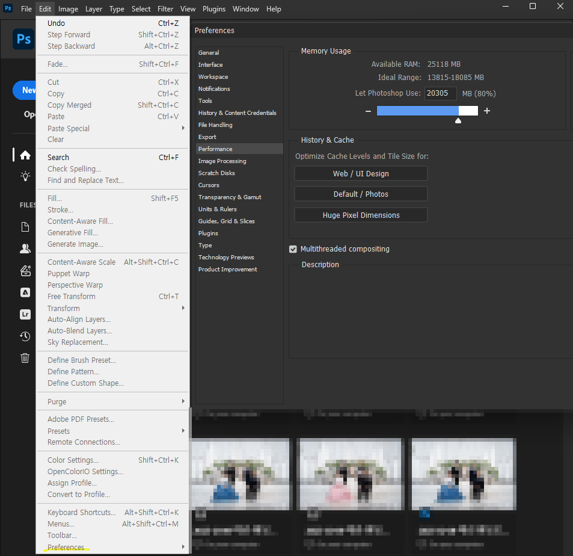Choose Content-Aware Fill... menu entry
This screenshot has height=556, width=573.
tap(112, 221)
